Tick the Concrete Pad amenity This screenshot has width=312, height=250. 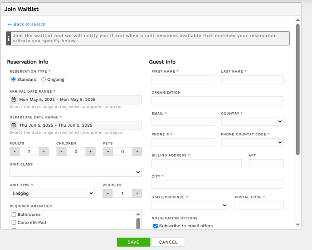coord(14,222)
